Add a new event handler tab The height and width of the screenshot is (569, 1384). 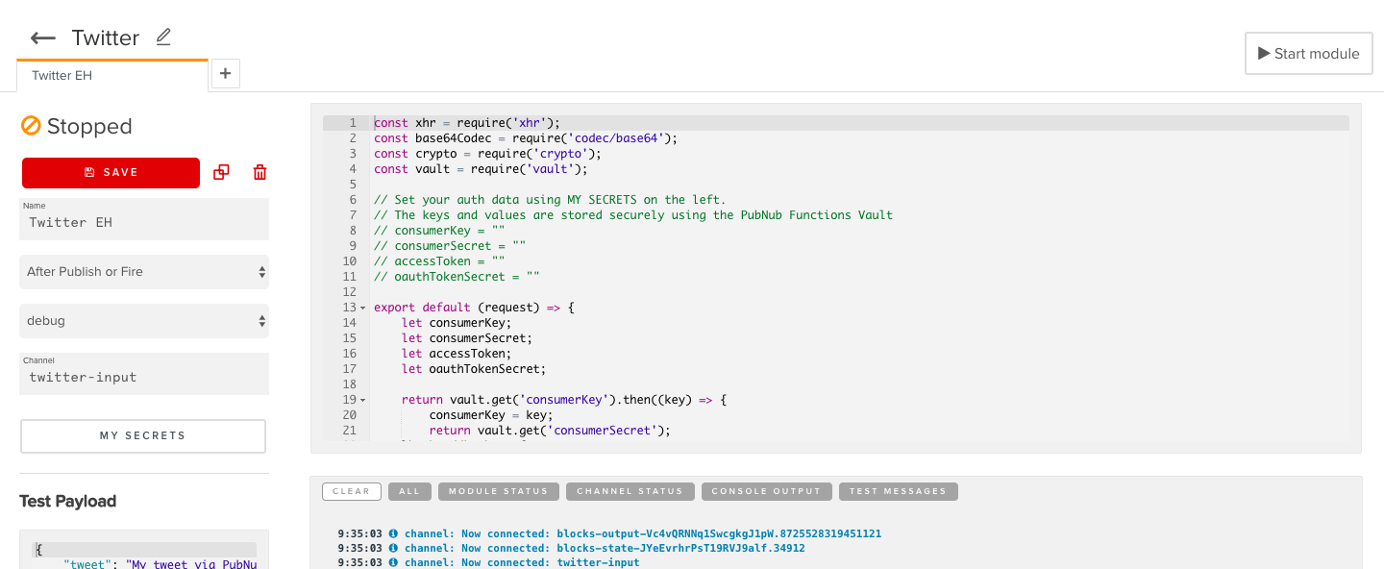[225, 73]
